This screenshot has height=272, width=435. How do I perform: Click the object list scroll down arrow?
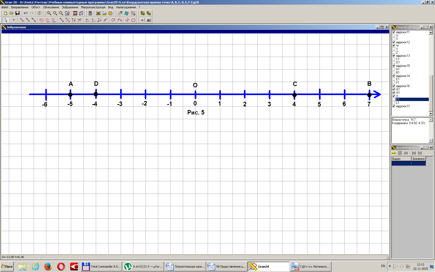pyautogui.click(x=431, y=114)
